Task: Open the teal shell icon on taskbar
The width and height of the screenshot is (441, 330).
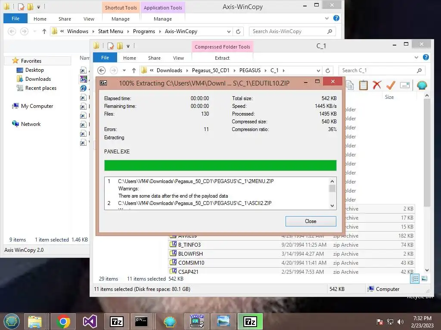Action: tap(170, 321)
